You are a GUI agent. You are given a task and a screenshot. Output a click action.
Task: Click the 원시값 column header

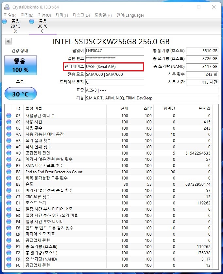pyautogui.click(x=195, y=108)
